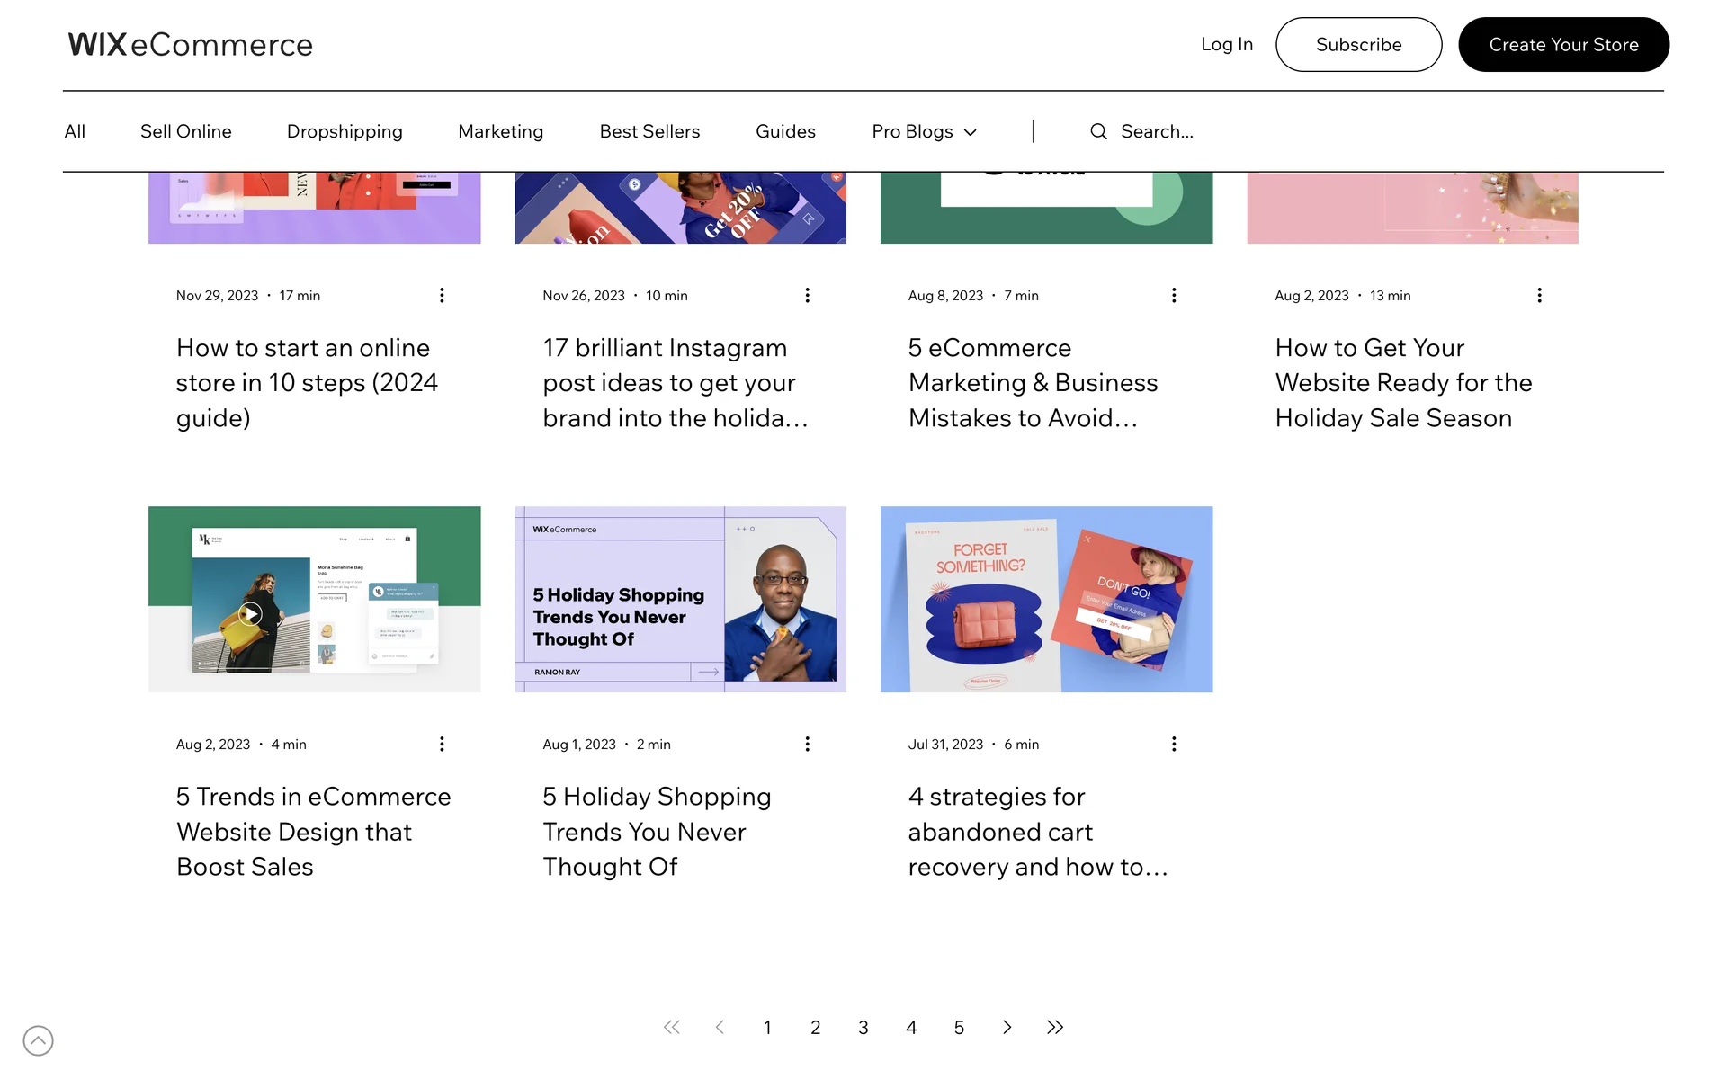Click the Log In link
The image size is (1727, 1079).
[x=1226, y=44]
